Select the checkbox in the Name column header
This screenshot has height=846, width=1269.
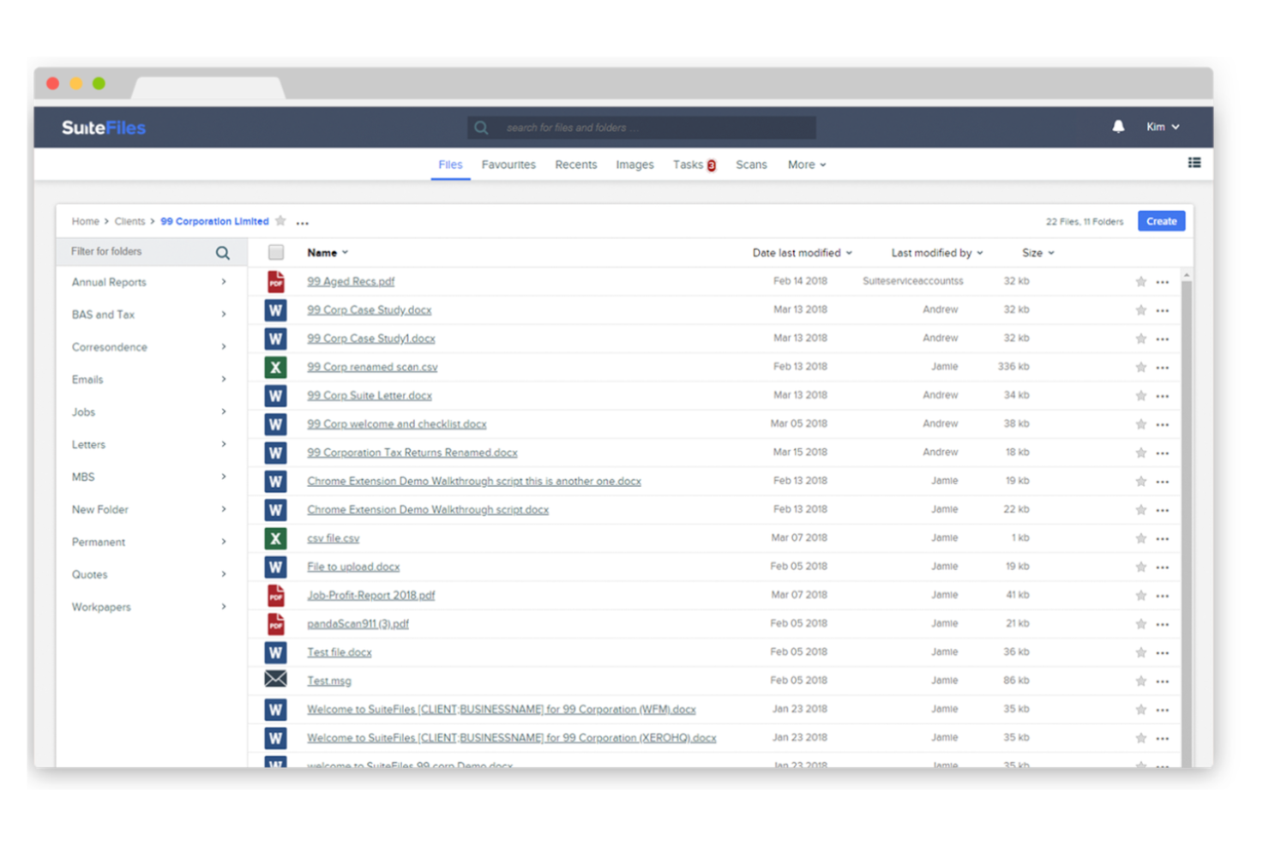tap(275, 251)
